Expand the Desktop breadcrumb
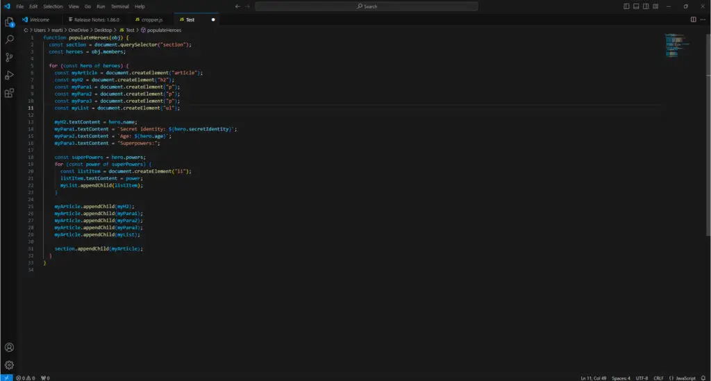The image size is (711, 381). coord(103,30)
